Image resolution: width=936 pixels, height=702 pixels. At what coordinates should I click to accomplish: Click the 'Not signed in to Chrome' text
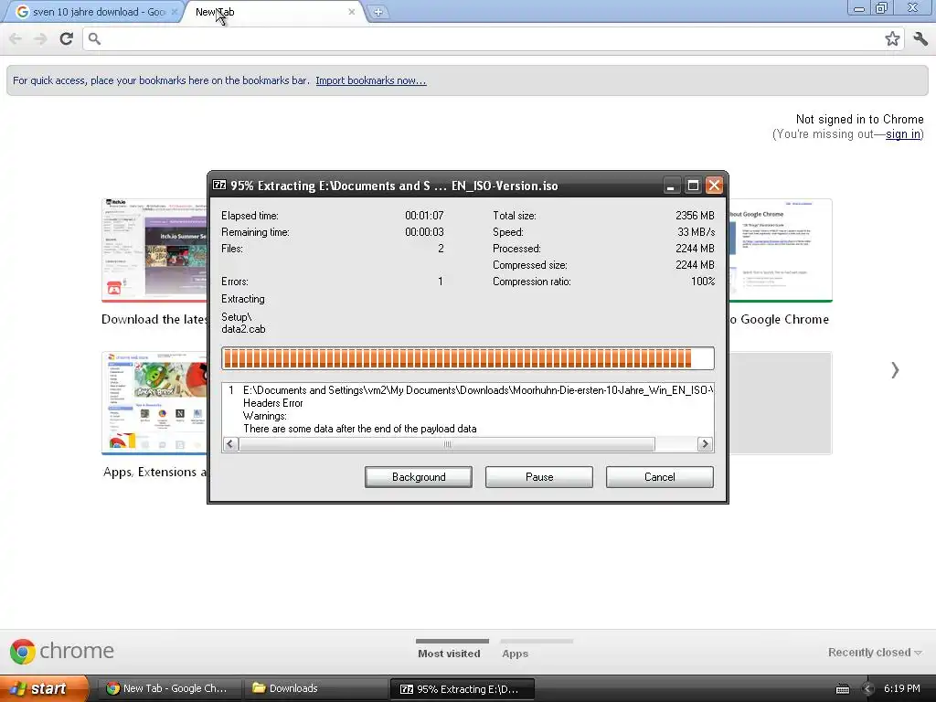[x=859, y=120]
